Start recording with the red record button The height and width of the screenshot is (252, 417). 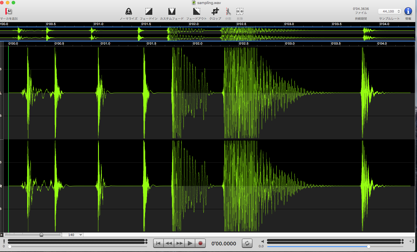[200, 243]
